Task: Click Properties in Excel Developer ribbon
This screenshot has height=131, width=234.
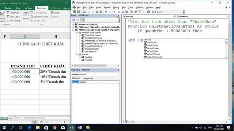Action: [13, 13]
